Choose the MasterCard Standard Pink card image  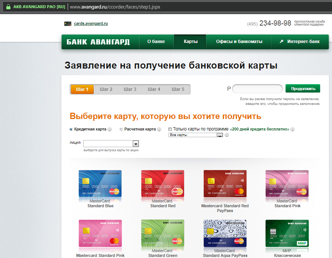coord(287,183)
